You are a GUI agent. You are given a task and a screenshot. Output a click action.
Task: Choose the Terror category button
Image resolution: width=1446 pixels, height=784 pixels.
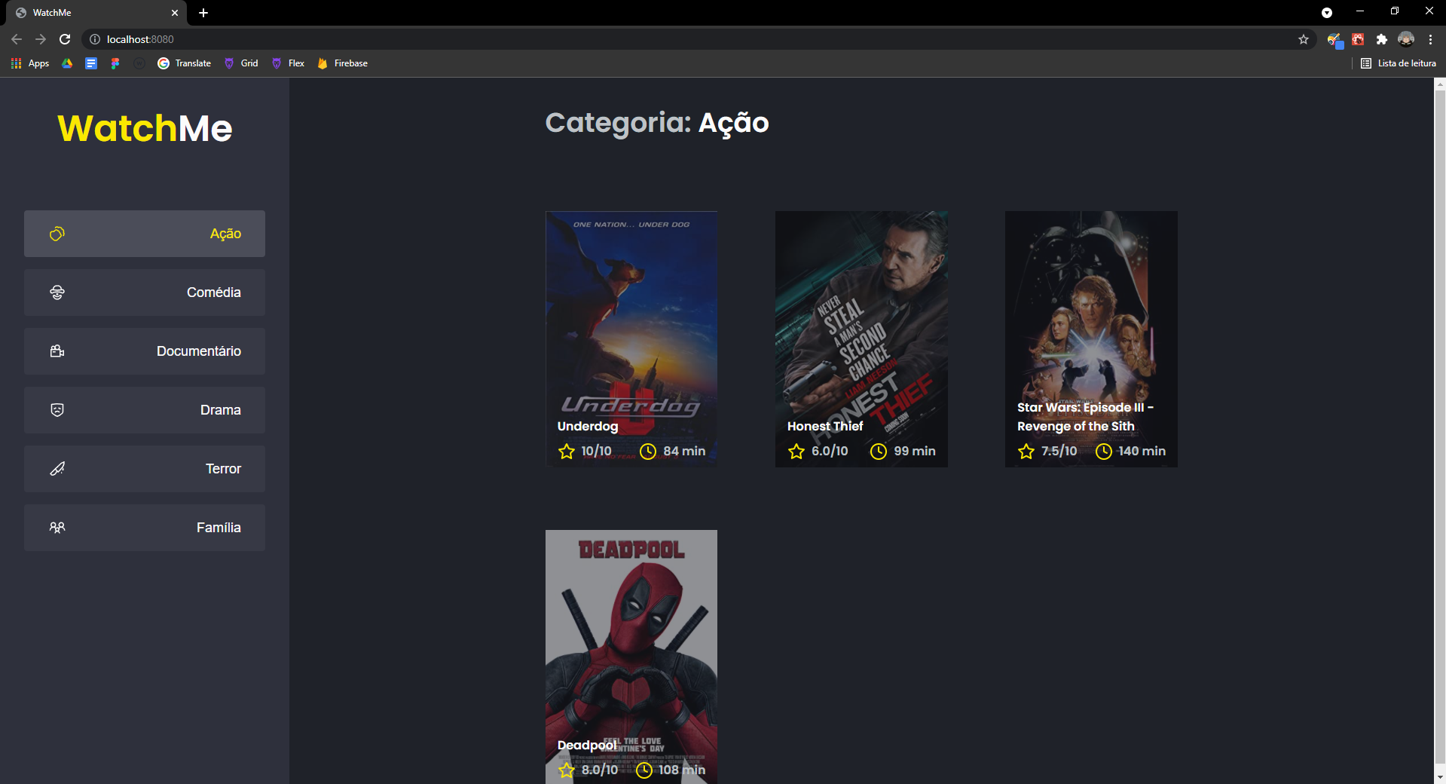[x=145, y=469]
